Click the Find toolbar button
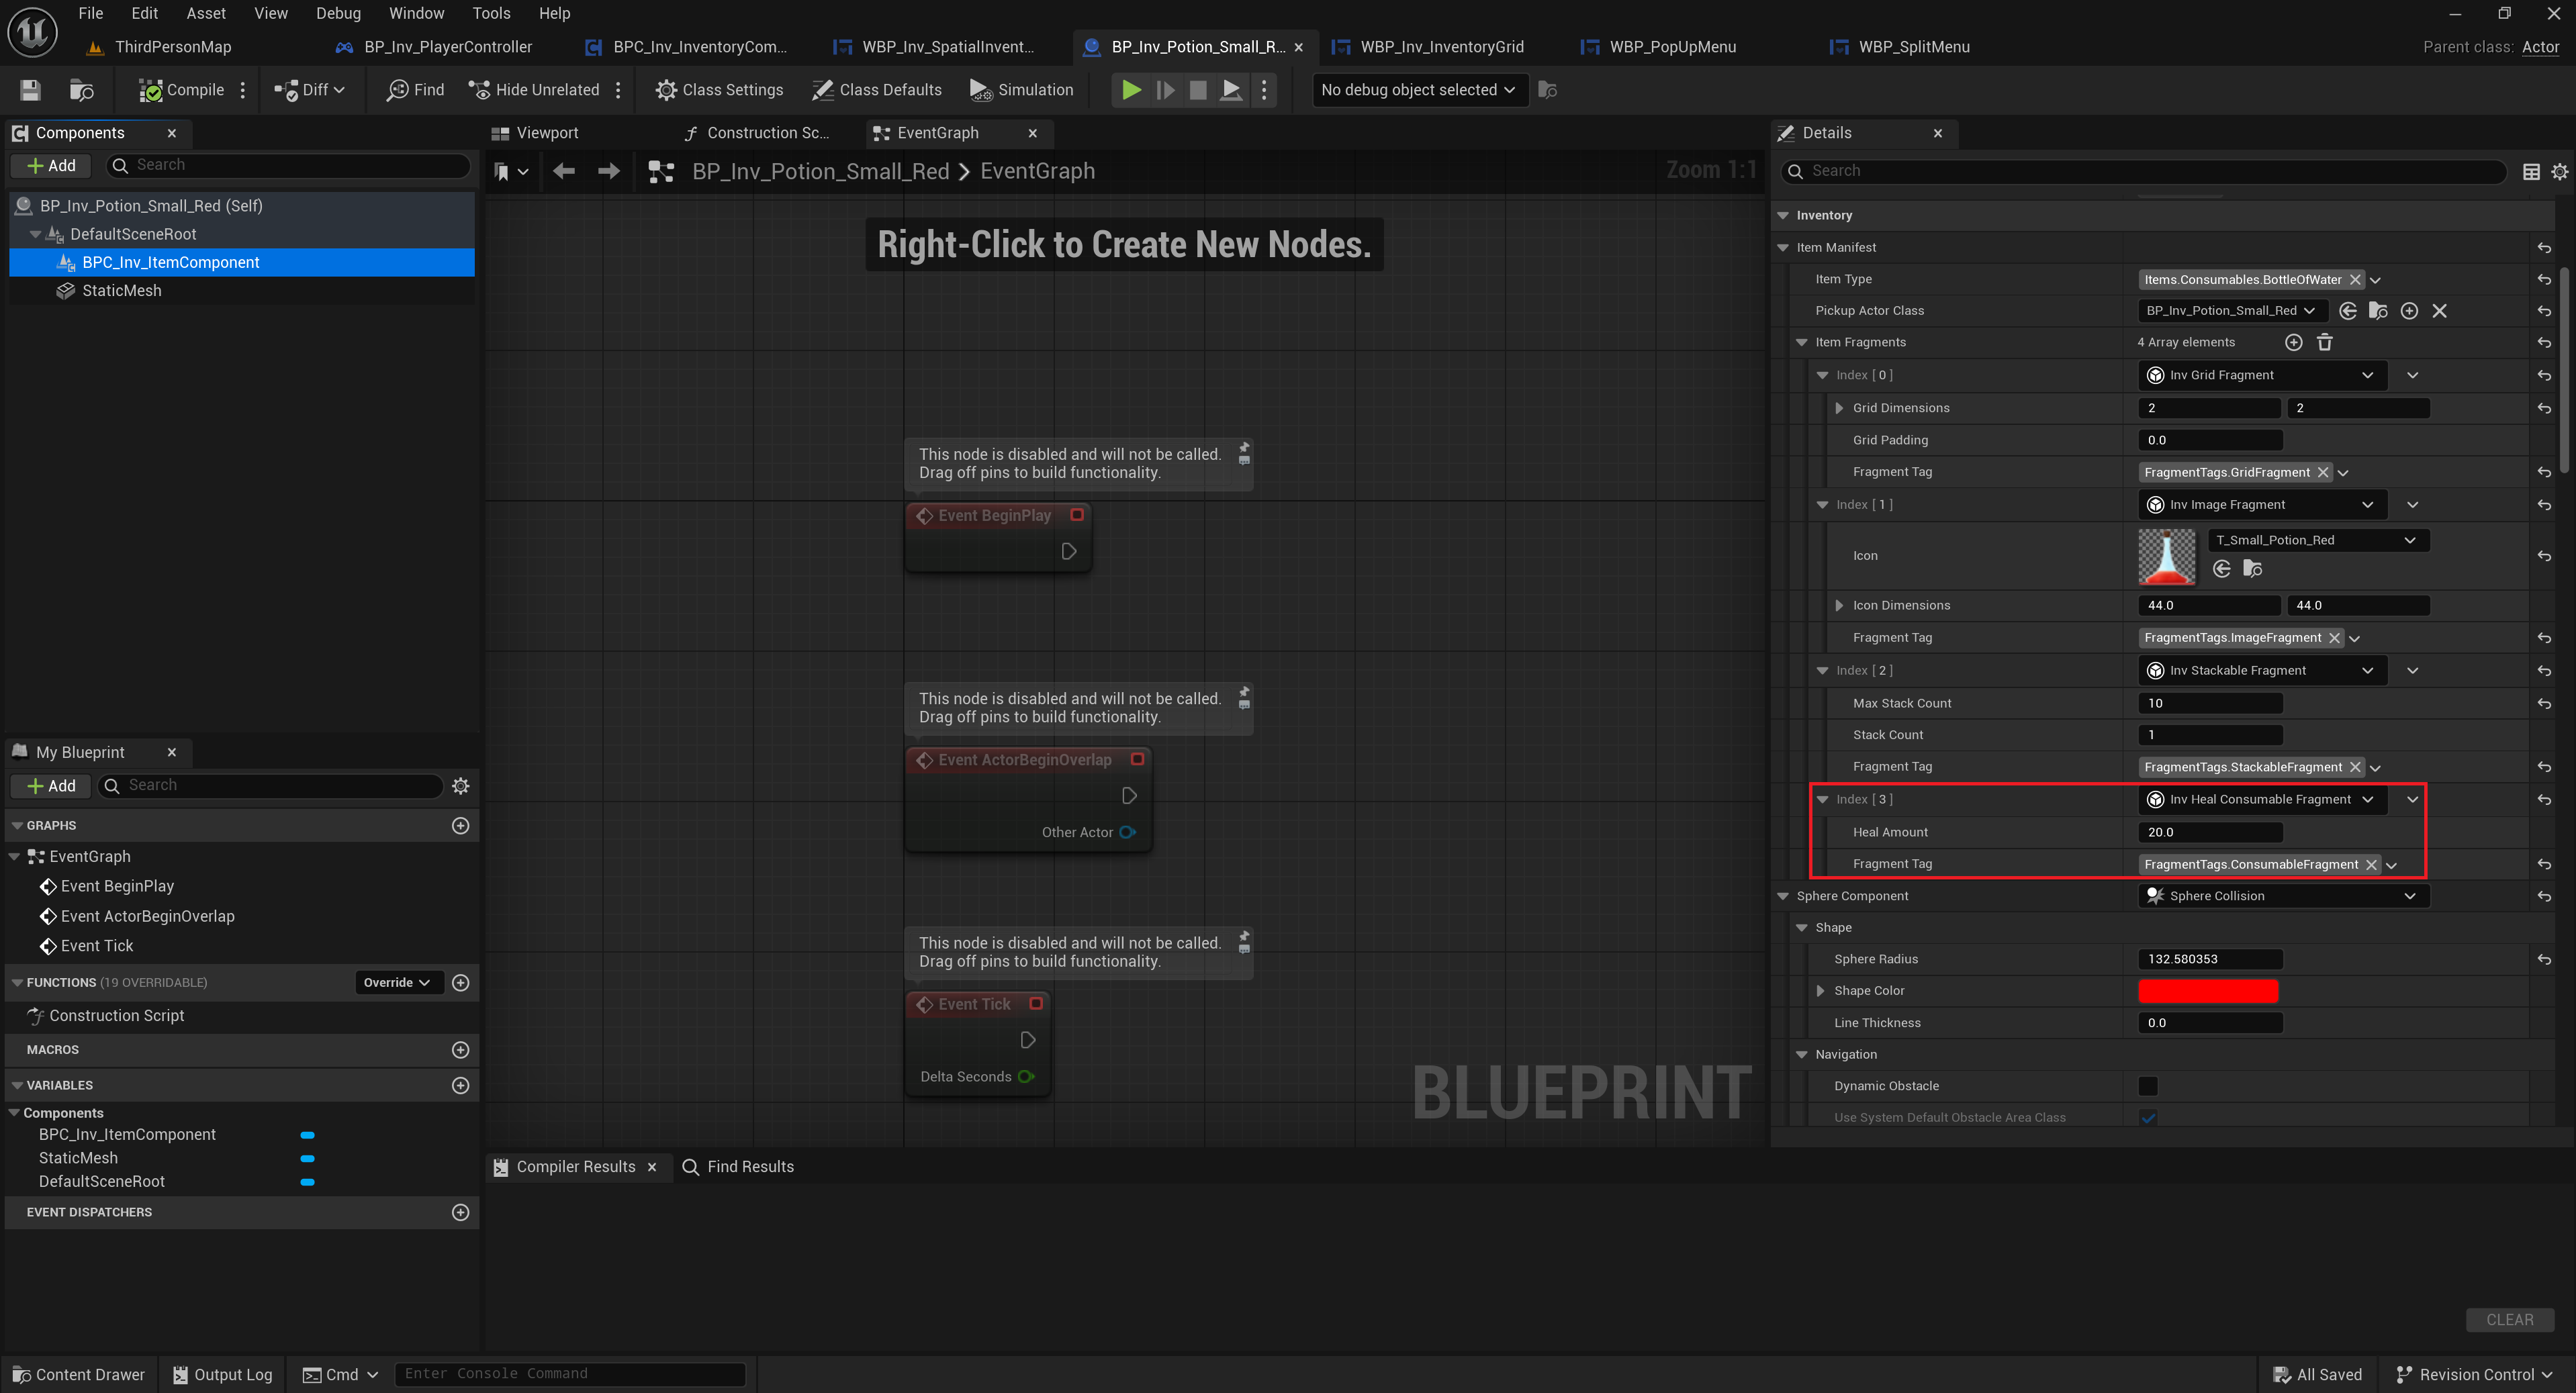Viewport: 2576px width, 1393px height. tap(415, 90)
